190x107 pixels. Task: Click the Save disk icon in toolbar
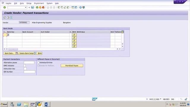tap(32, 7)
